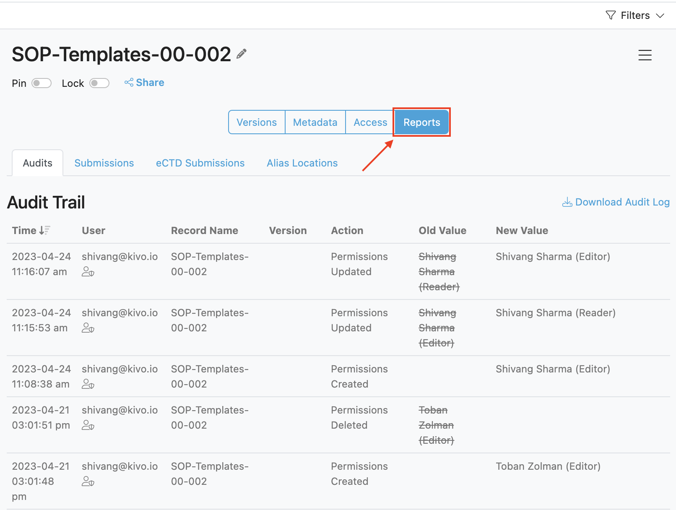This screenshot has height=510, width=676.
Task: Click the user shield icon in 11:16:07 am row
Action: (x=88, y=272)
